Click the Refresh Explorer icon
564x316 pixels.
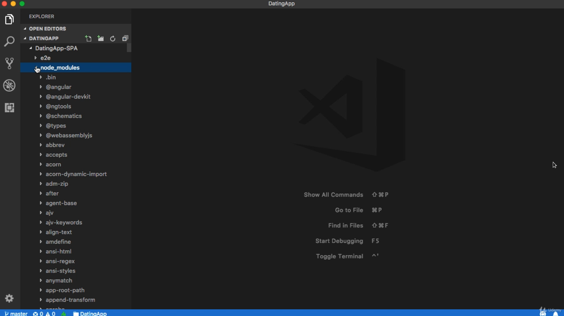(x=113, y=38)
